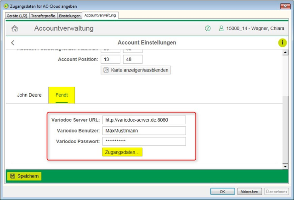Click Karte anzeigen/ausblenden button
This screenshot has height=200, width=294.
136,70
